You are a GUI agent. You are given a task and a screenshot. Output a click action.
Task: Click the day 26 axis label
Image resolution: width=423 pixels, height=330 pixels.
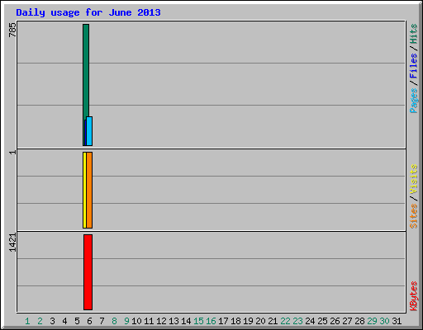[335, 321]
